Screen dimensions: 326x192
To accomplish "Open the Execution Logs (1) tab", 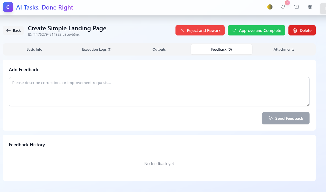I will click(x=97, y=49).
